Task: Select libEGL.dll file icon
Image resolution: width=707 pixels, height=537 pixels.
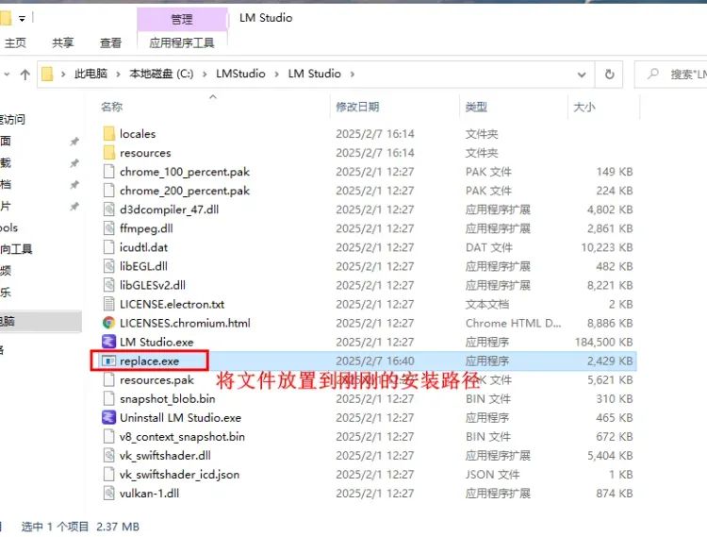Action: tap(108, 266)
